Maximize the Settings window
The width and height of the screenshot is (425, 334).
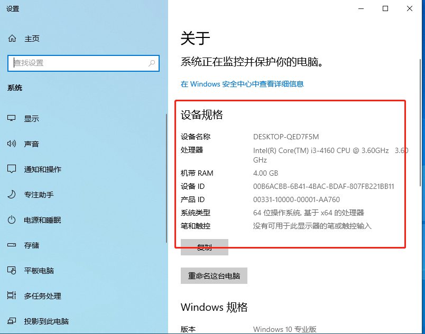tap(385, 8)
